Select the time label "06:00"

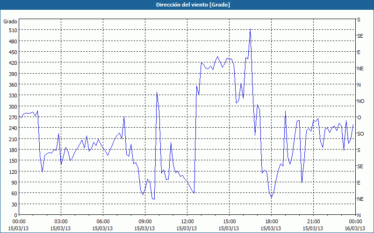tap(103, 222)
